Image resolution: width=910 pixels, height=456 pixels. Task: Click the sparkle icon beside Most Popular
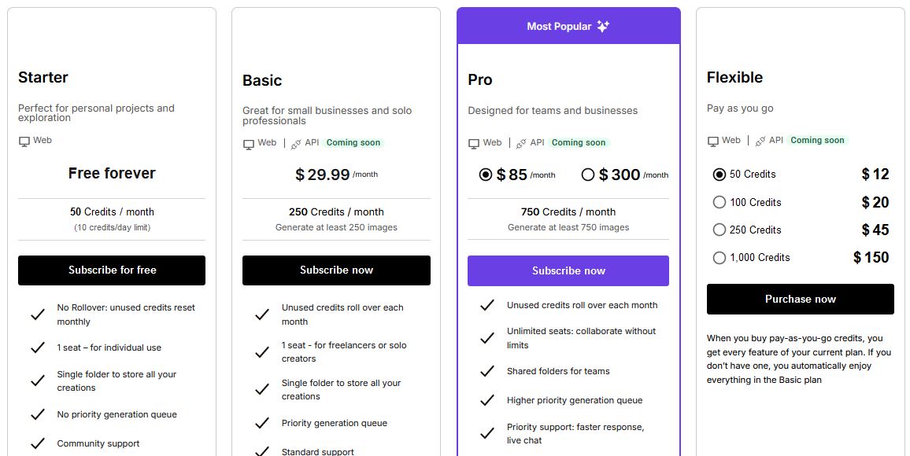pyautogui.click(x=603, y=26)
